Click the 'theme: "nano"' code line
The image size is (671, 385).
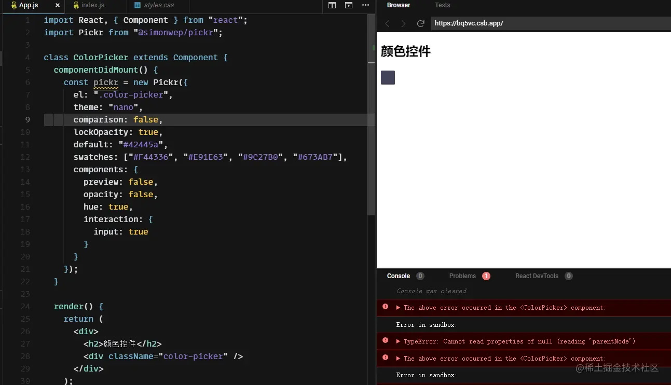coord(108,107)
